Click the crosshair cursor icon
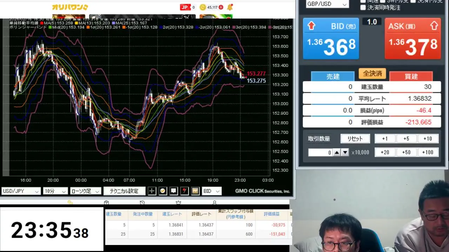 152,191
